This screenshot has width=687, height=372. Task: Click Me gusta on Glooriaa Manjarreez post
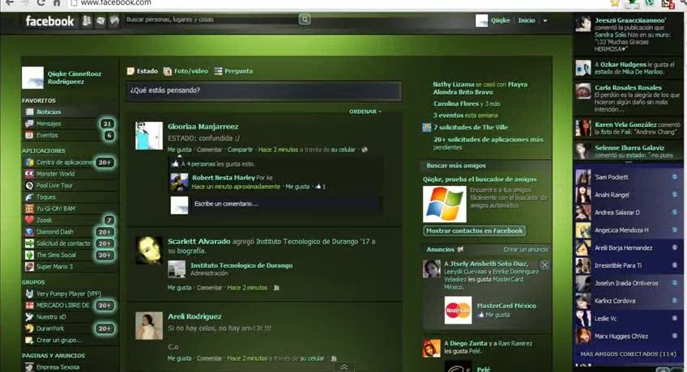click(x=180, y=150)
